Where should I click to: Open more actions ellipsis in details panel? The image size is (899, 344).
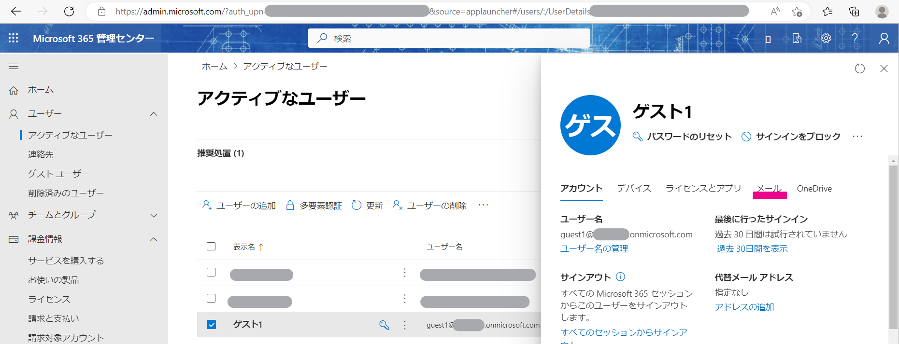click(x=857, y=137)
